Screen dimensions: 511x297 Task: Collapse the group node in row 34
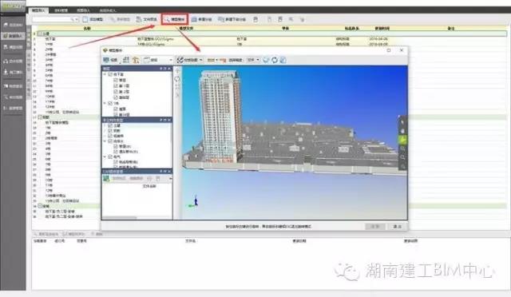tap(40, 206)
